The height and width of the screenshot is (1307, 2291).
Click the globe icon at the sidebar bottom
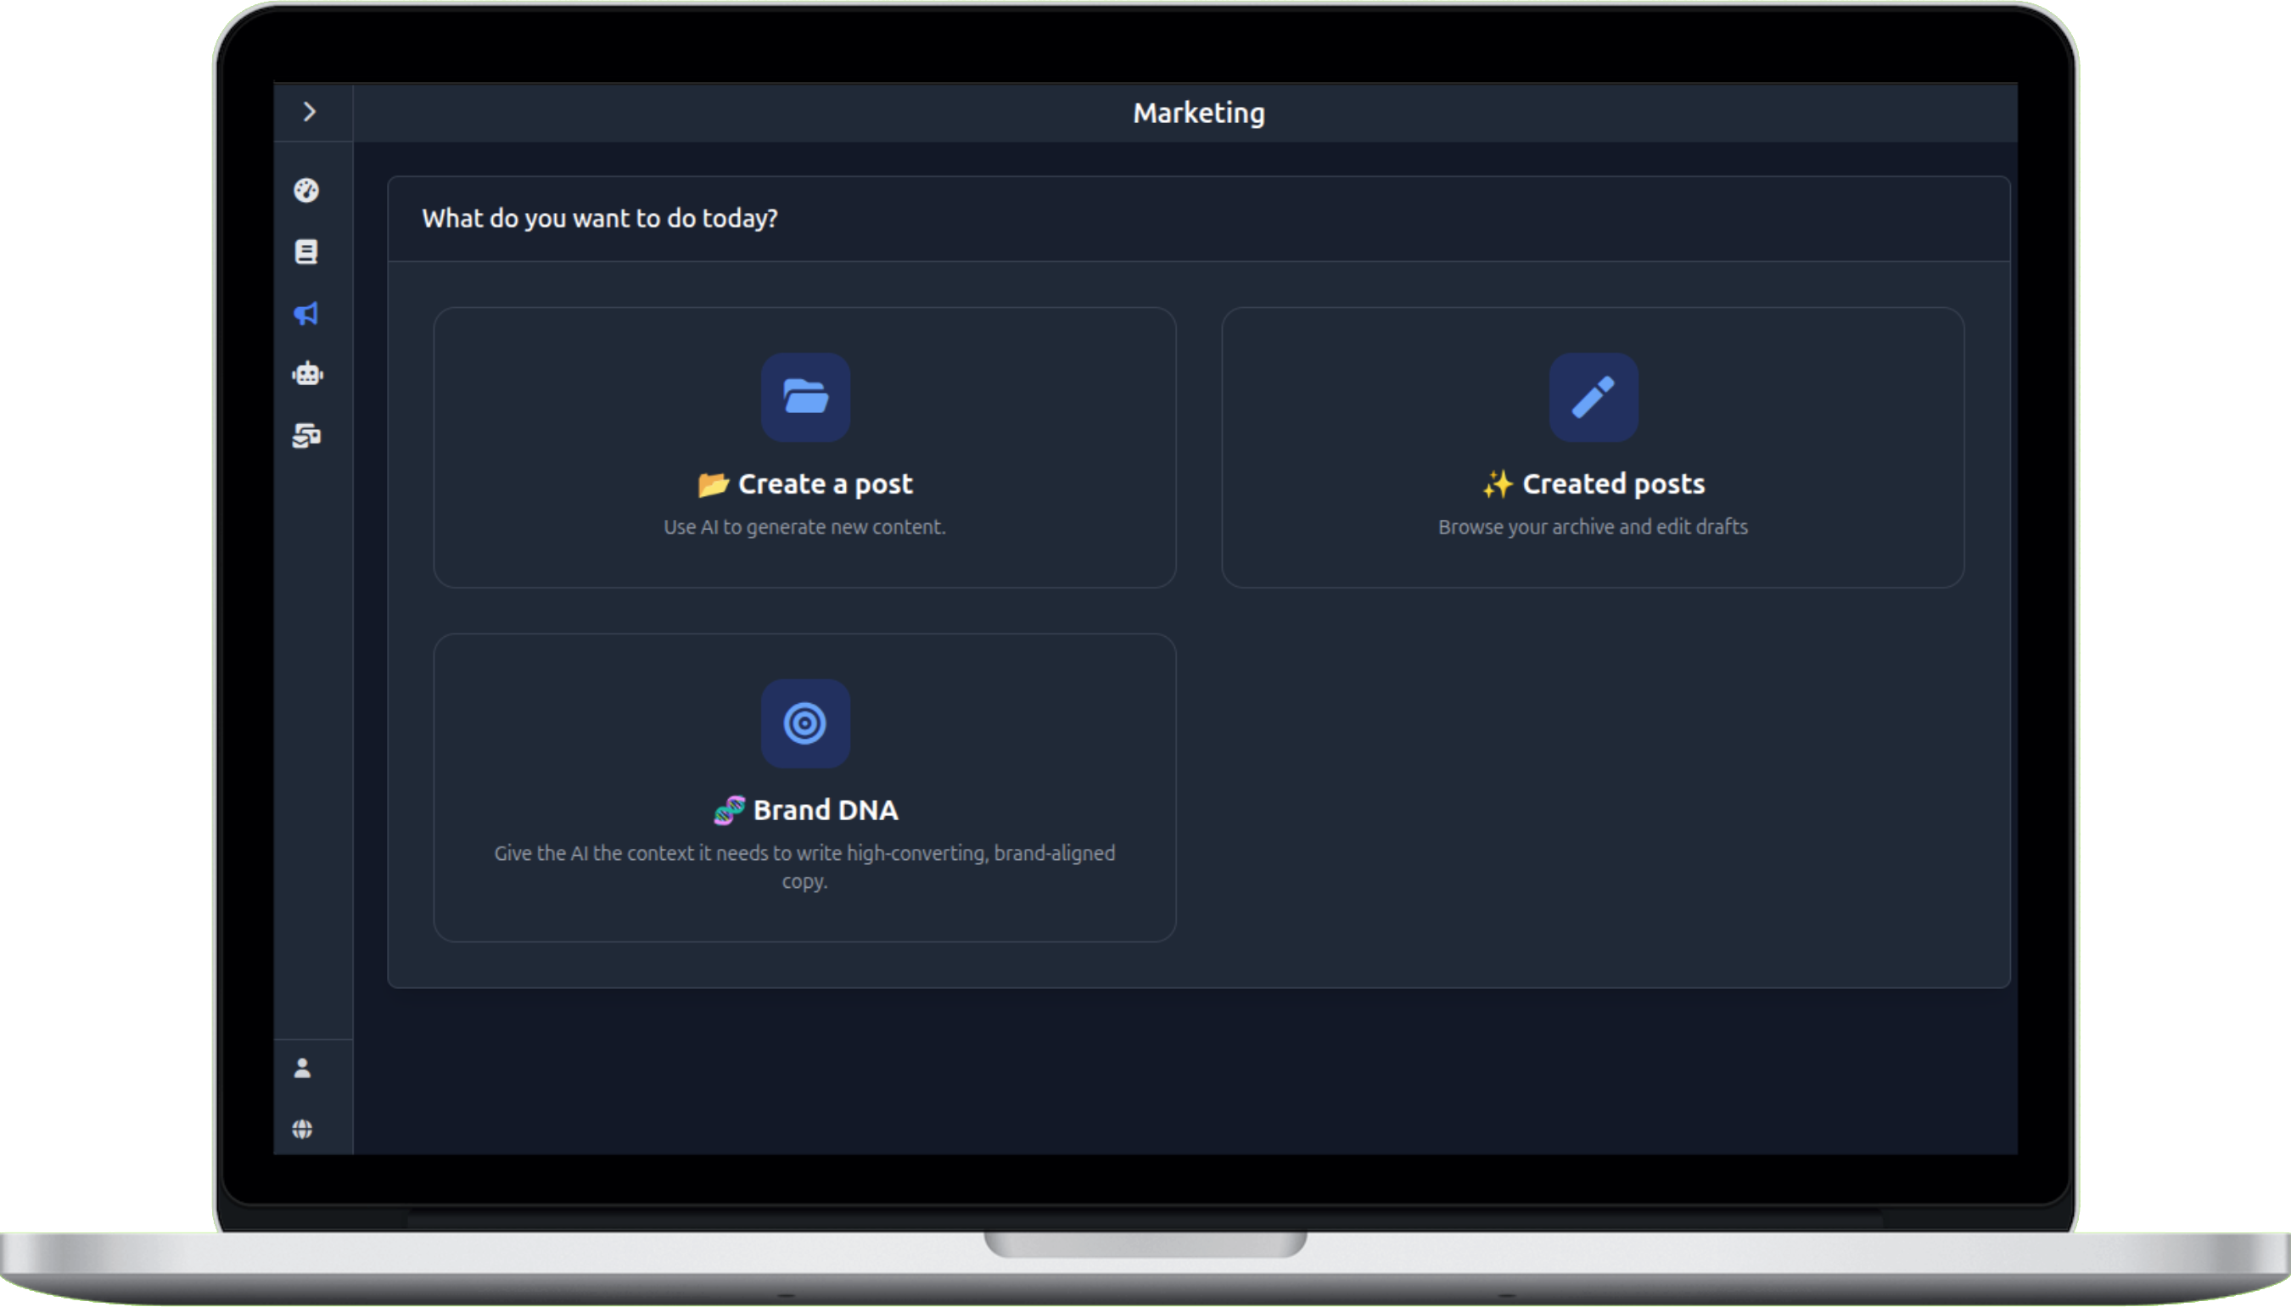coord(303,1128)
